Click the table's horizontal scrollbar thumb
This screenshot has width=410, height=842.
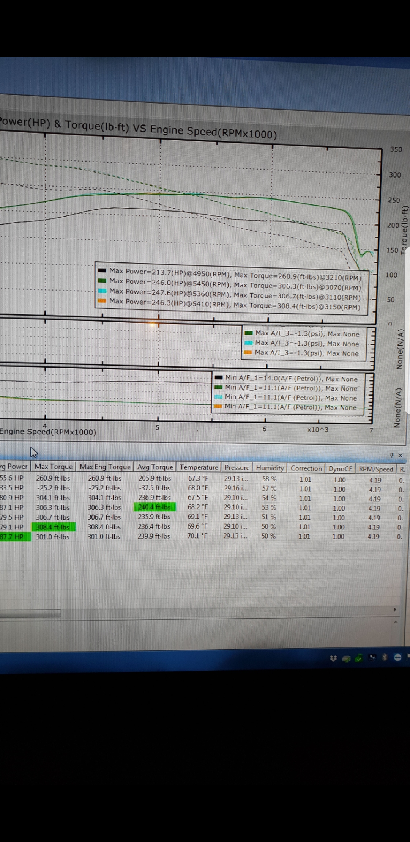(x=30, y=613)
